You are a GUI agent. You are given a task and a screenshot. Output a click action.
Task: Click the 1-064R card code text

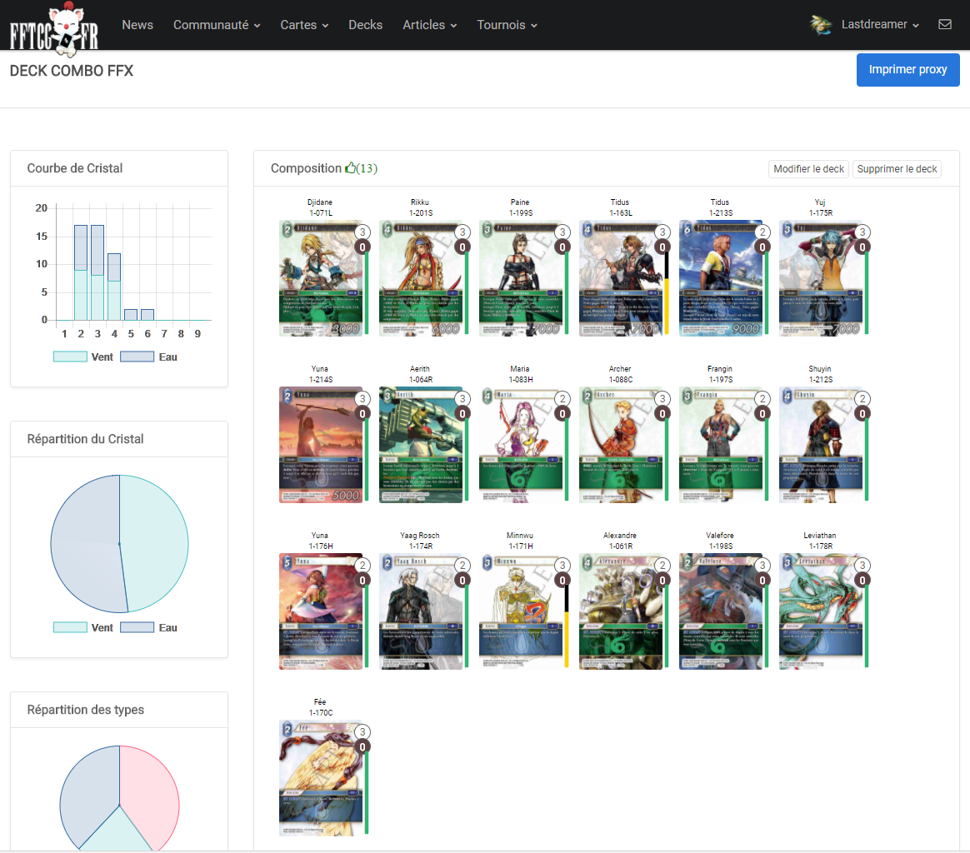[x=420, y=380]
